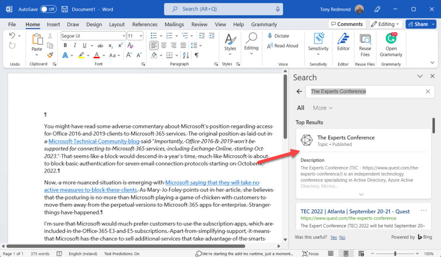Screen dimensions: 441x257
Task: Click the Dictate microphone icon
Action: (270, 36)
